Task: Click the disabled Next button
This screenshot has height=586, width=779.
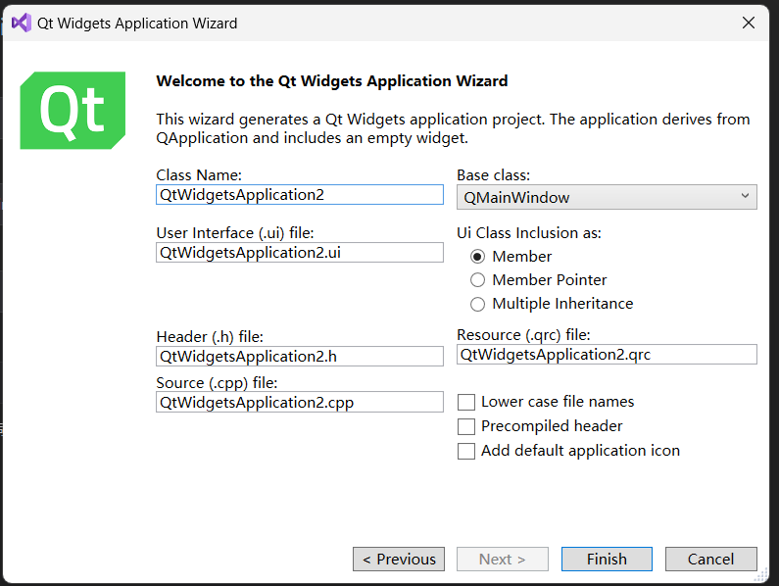Action: [503, 560]
